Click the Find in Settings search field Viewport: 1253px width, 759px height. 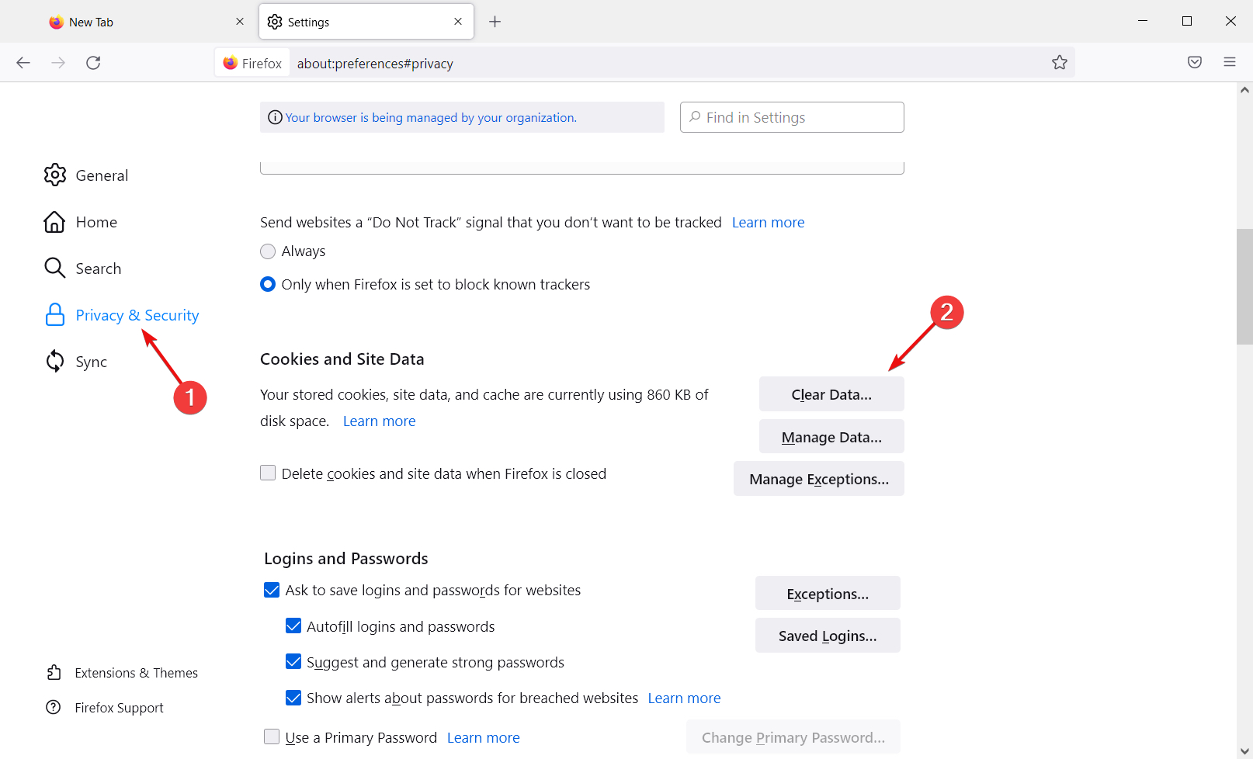click(791, 117)
